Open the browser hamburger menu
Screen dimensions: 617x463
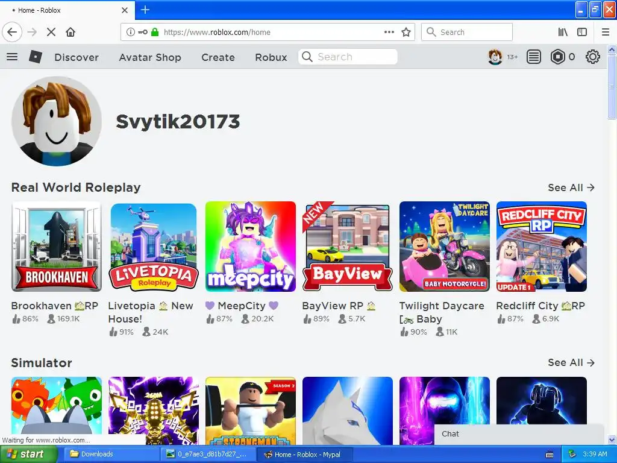(x=606, y=32)
